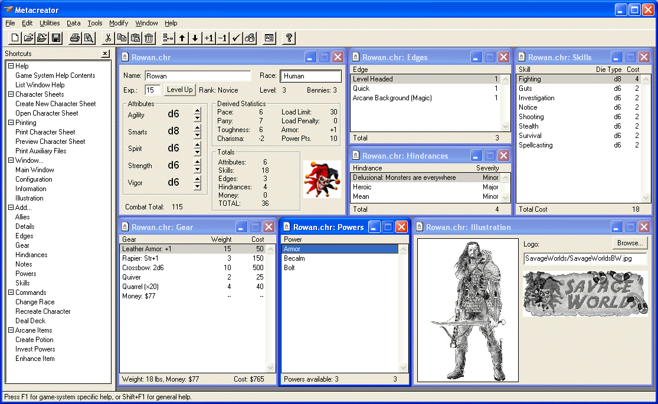This screenshot has height=404, width=658.
Task: Collapse the Help tree node
Action: click(11, 66)
